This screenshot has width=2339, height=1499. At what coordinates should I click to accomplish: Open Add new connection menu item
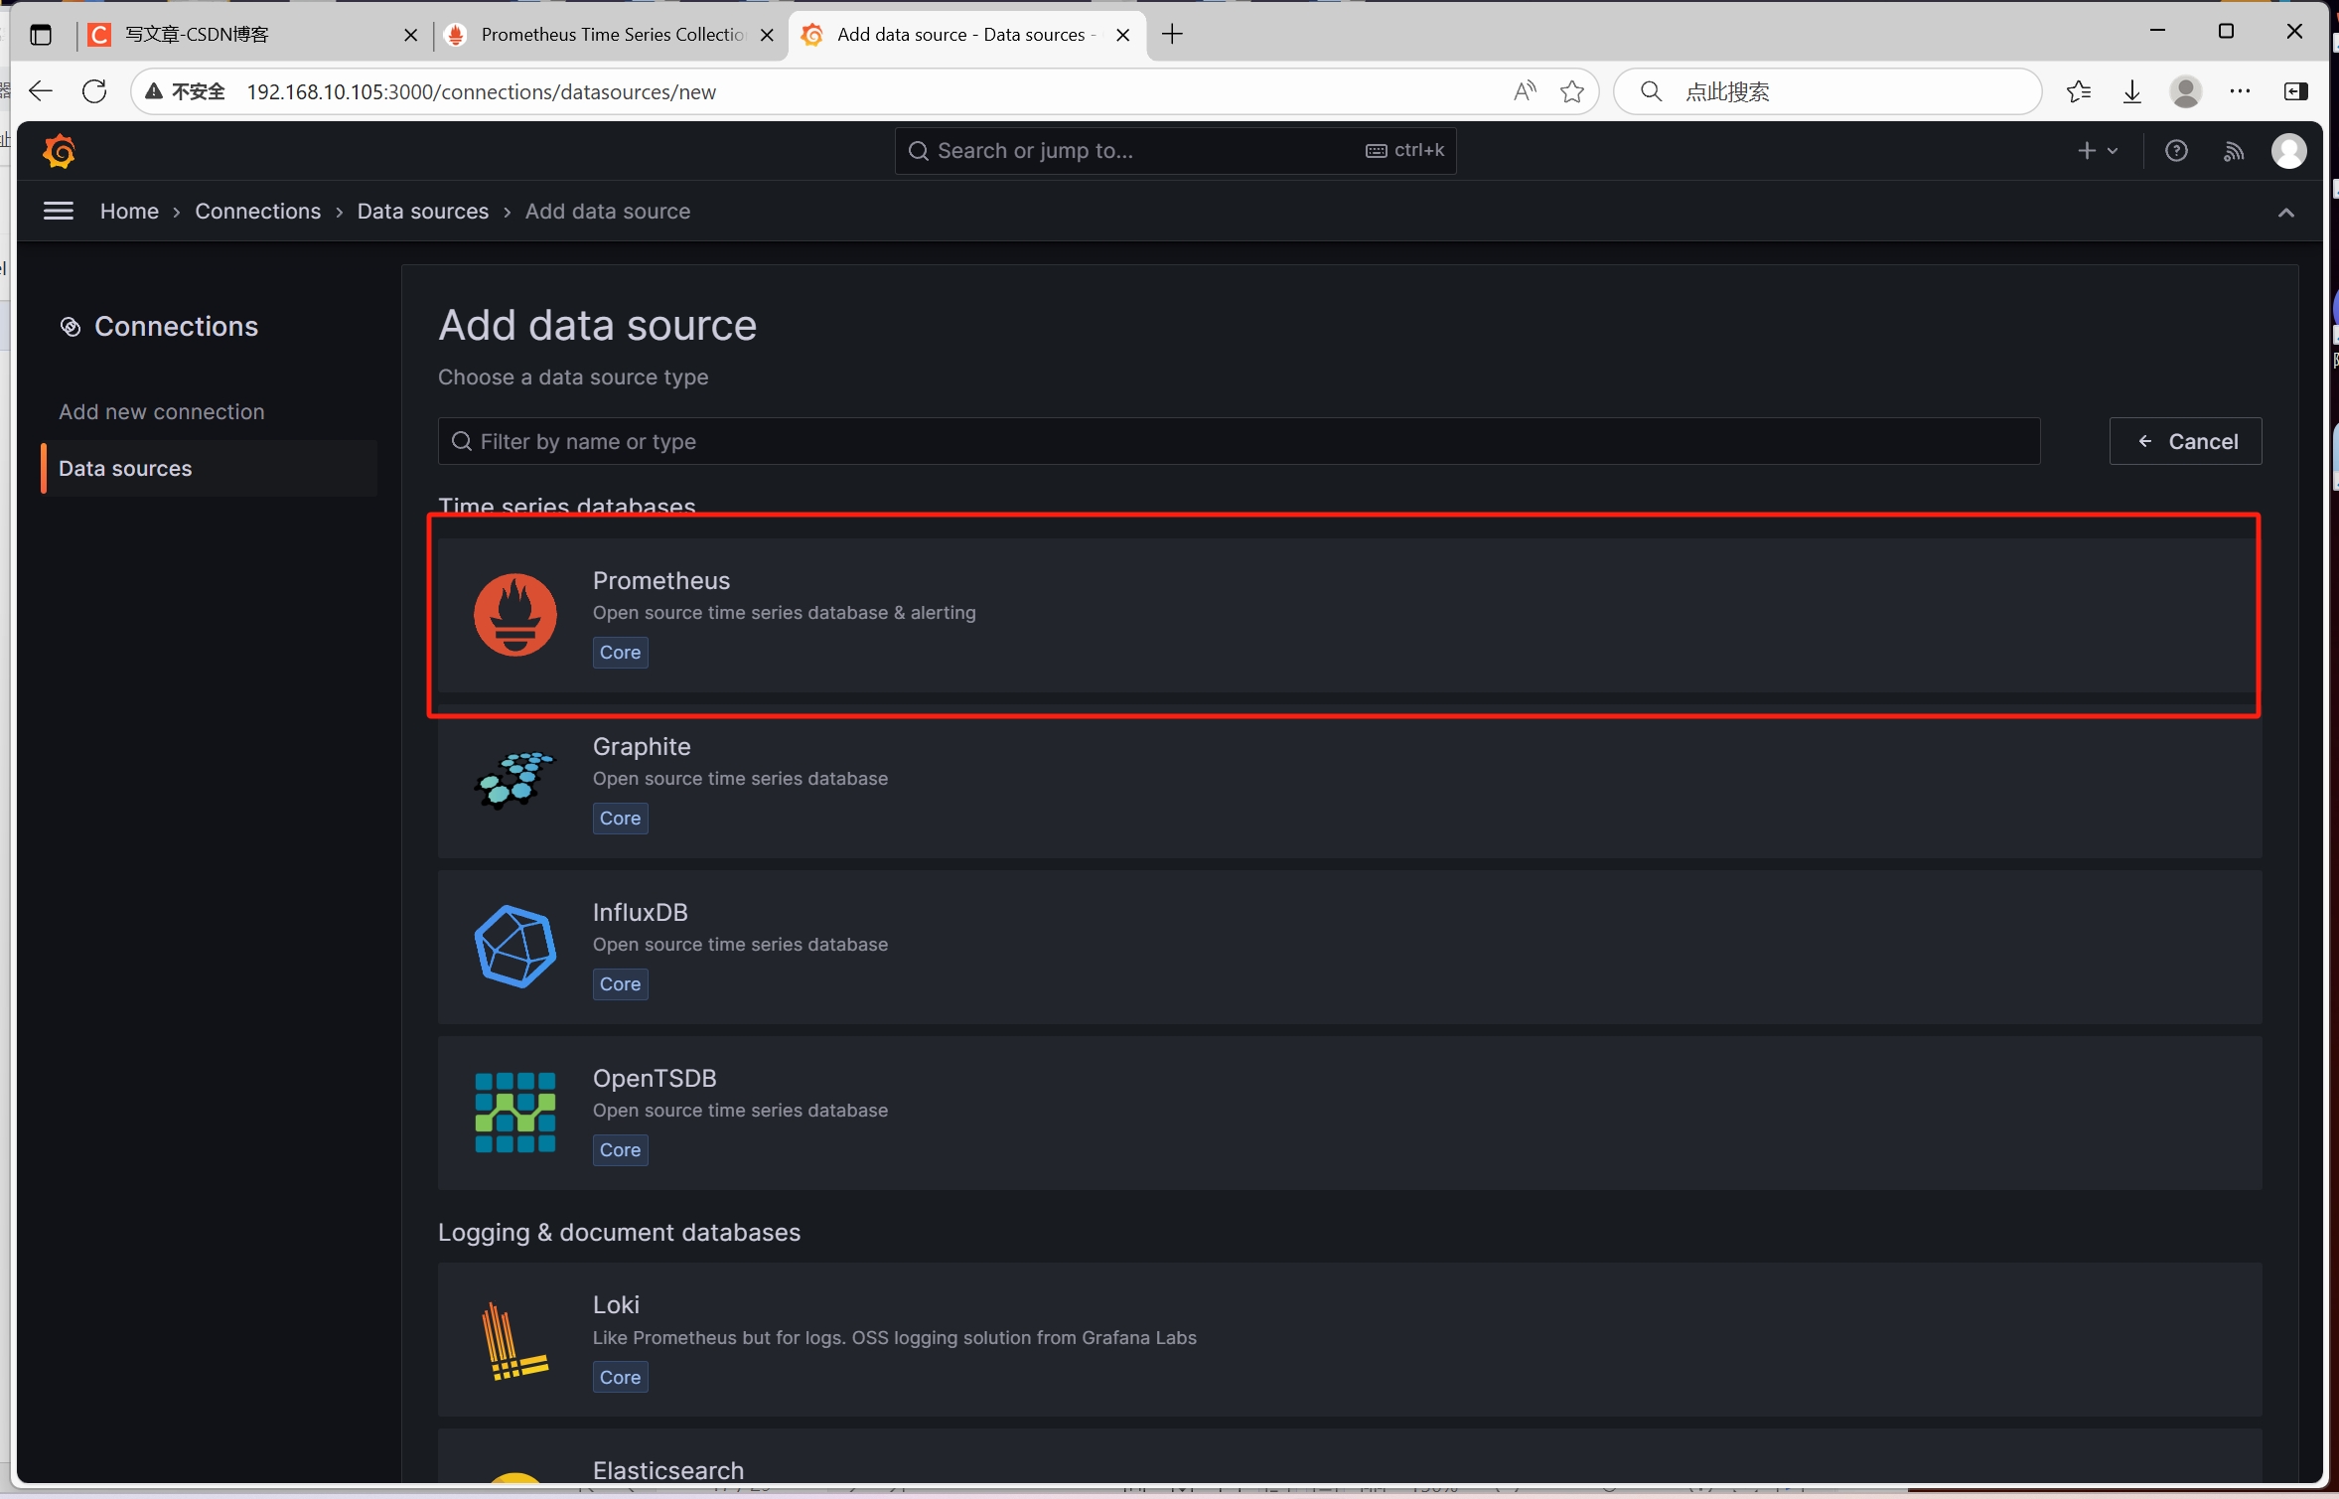click(x=162, y=411)
